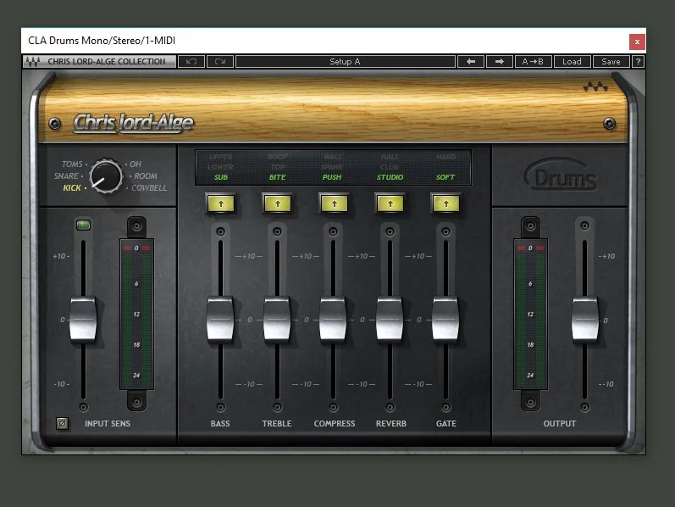Click the COMPRESS fader handle

[x=333, y=320]
